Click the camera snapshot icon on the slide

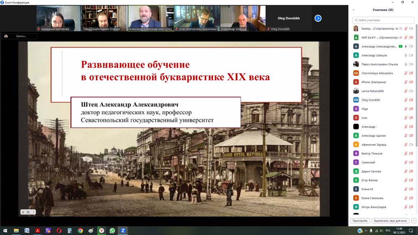[28, 212]
